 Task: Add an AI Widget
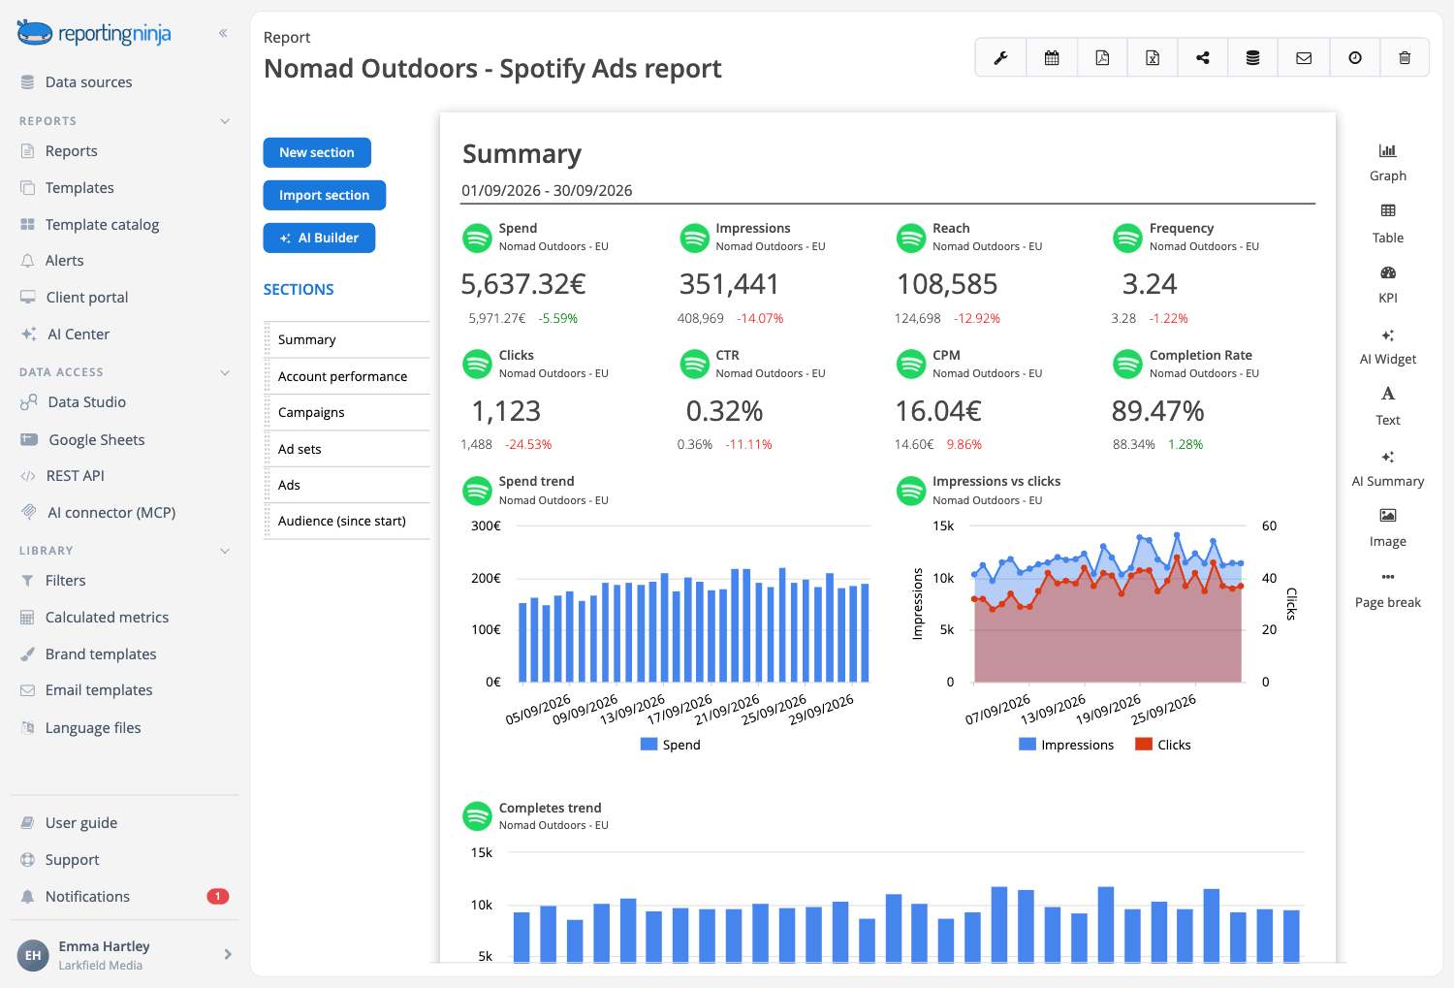1388,346
